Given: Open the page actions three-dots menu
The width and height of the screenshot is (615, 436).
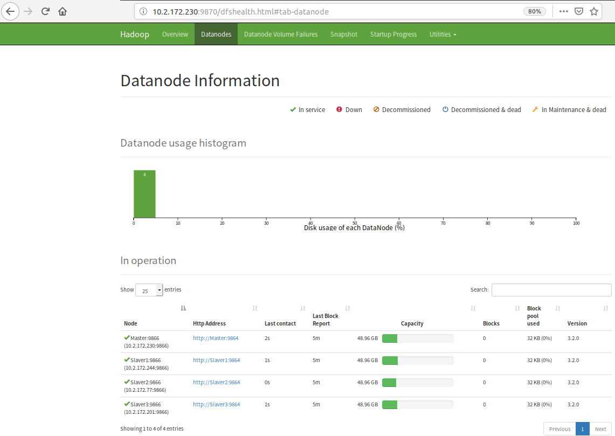Looking at the screenshot, I should pos(563,11).
